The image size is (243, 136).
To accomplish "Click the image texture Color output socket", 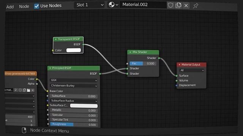I will [37, 79].
